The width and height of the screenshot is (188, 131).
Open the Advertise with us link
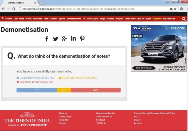pos(104,117)
